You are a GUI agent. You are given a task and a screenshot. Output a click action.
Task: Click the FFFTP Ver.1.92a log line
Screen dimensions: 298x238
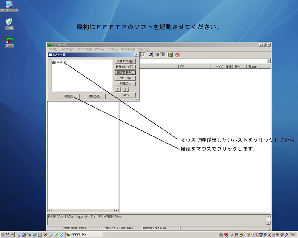click(x=86, y=217)
